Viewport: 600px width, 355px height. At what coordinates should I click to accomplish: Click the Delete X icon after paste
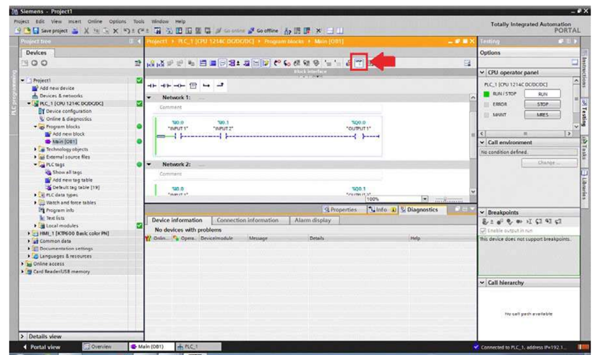click(116, 30)
